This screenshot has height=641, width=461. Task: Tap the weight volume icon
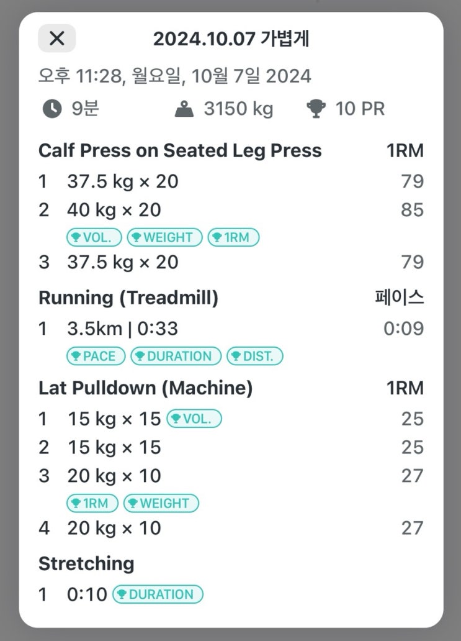tap(184, 109)
